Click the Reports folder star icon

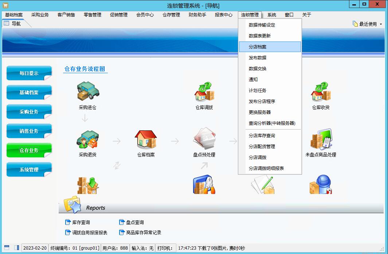(72, 205)
